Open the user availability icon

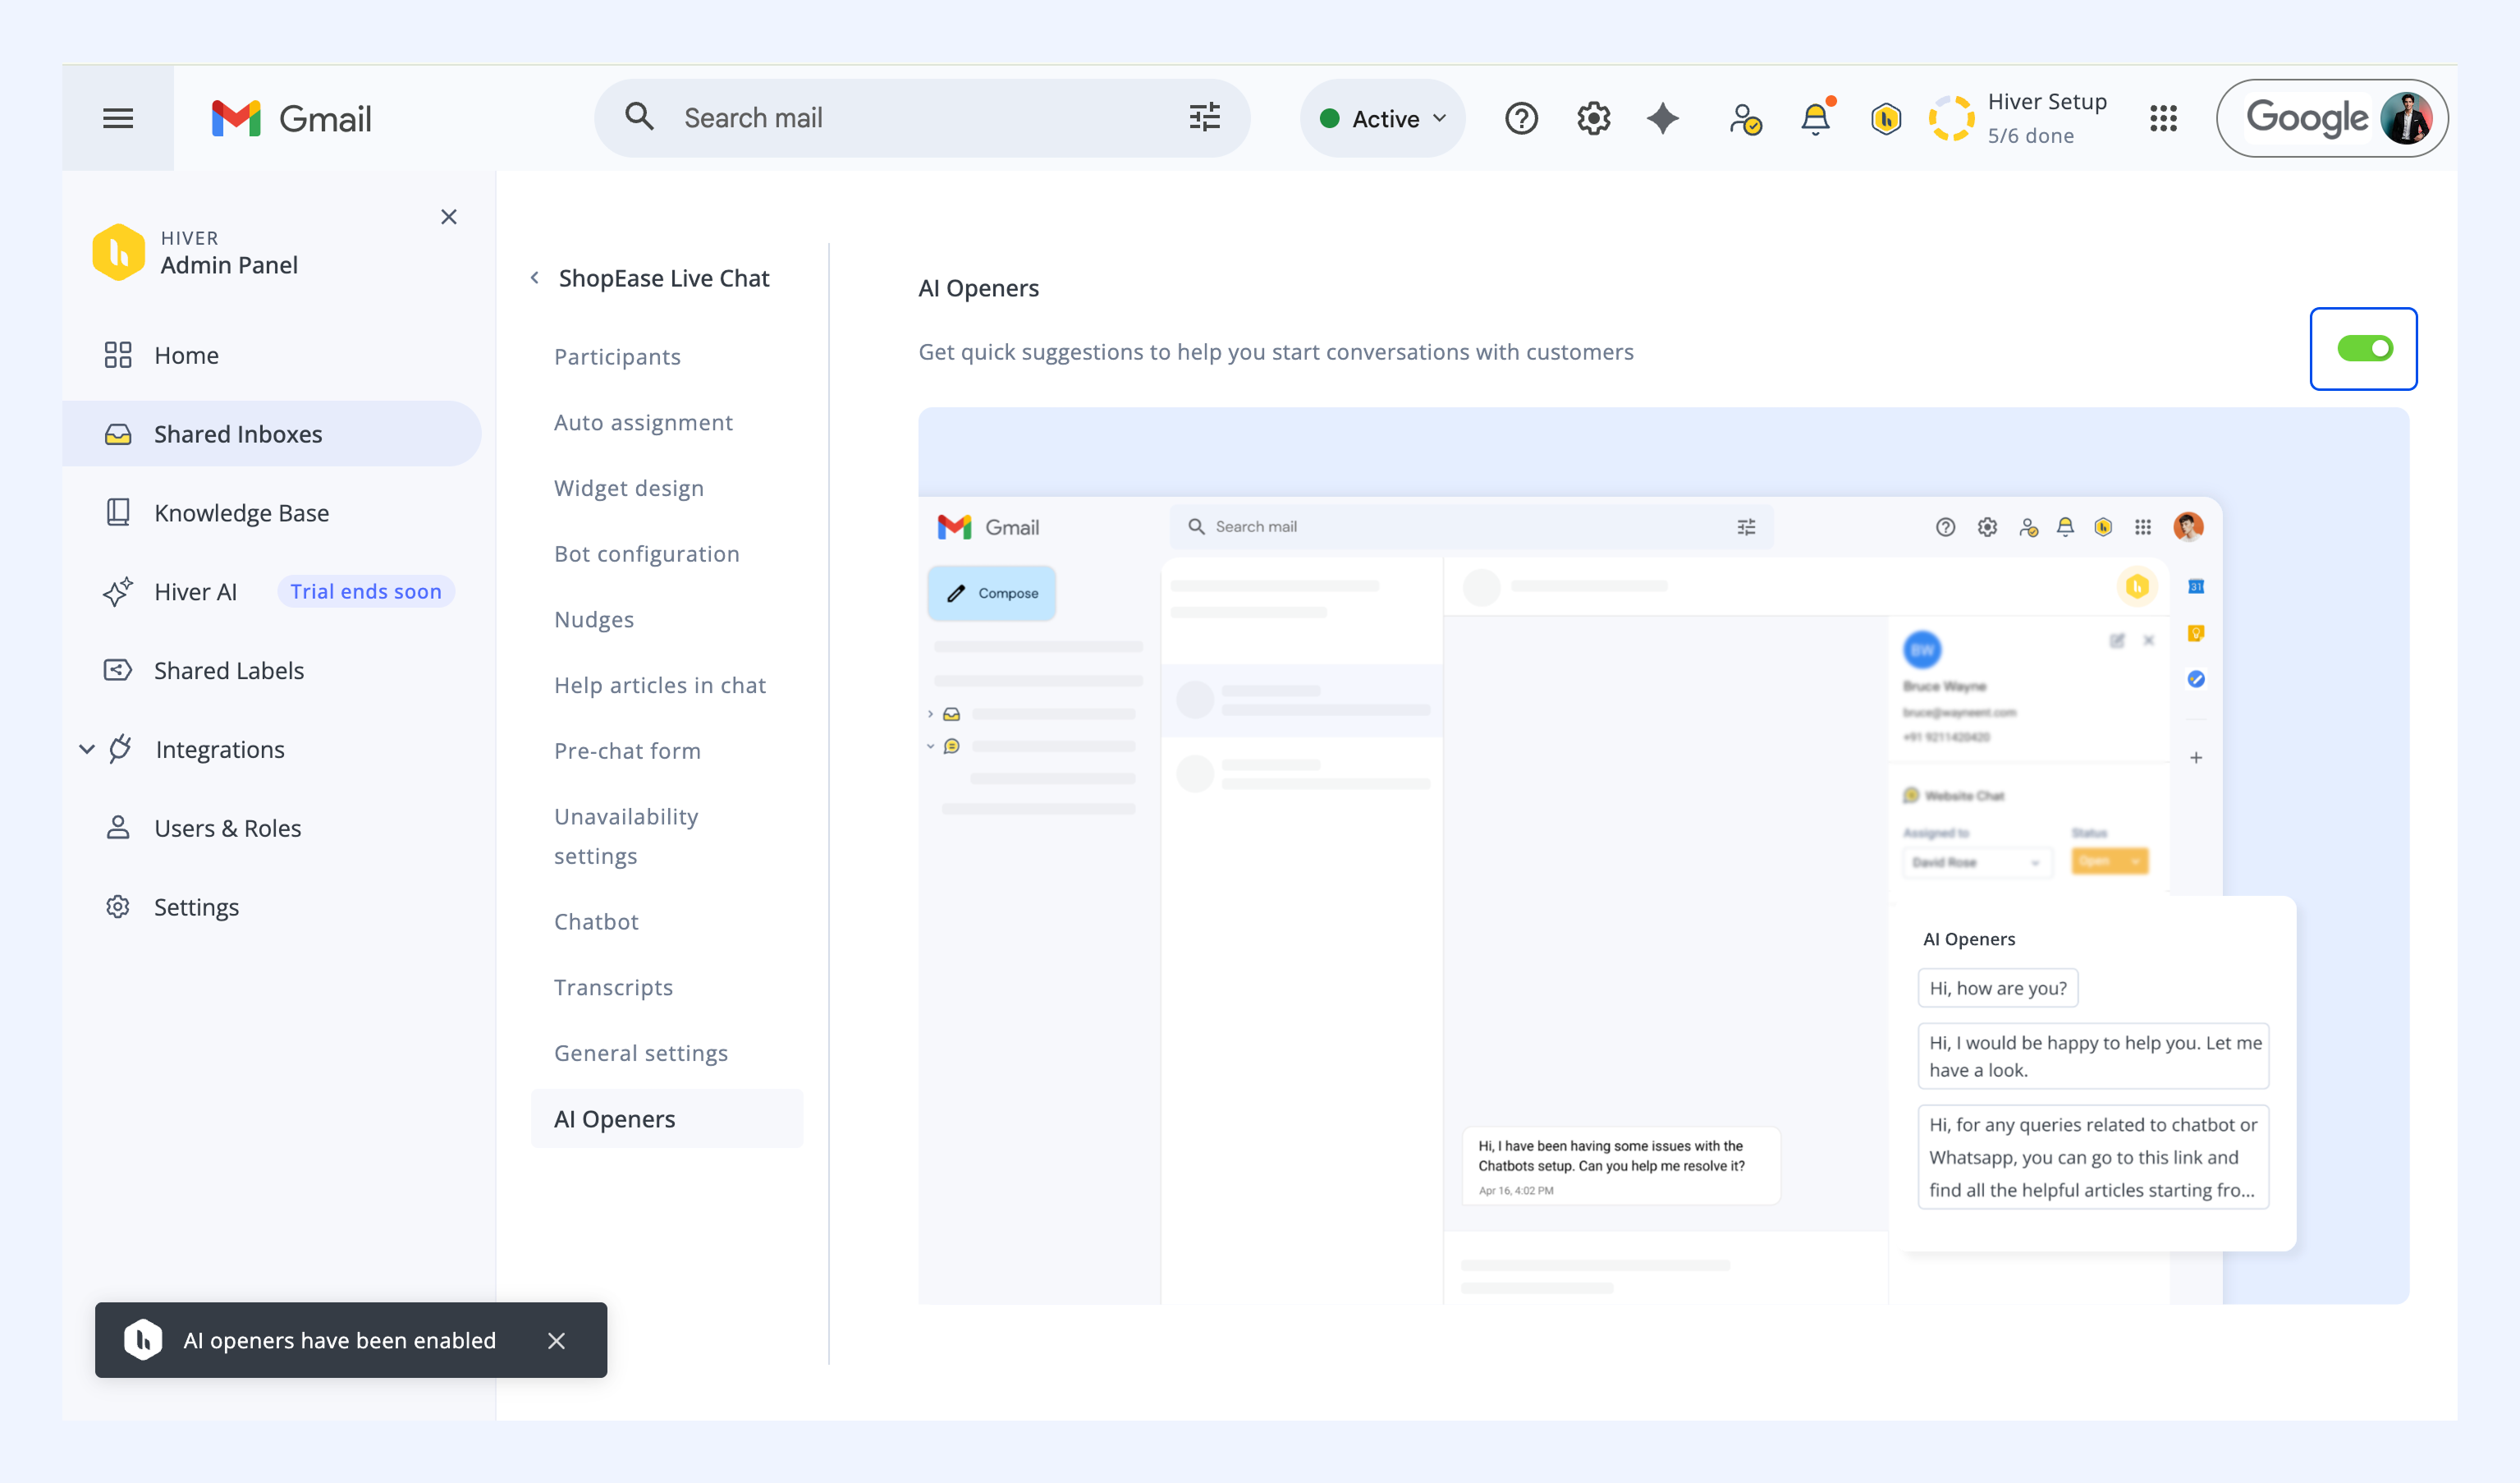pos(1745,118)
